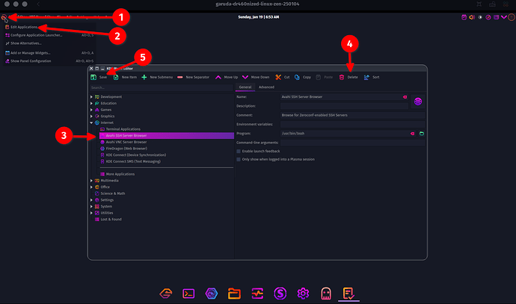Viewport: 516px width, 304px height.
Task: Click the date and time clock in the panel
Action: 259,17
